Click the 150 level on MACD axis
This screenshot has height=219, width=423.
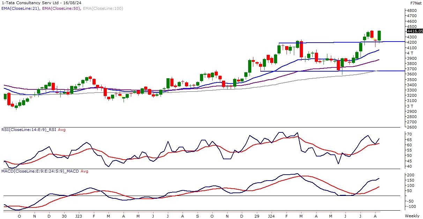[410, 180]
